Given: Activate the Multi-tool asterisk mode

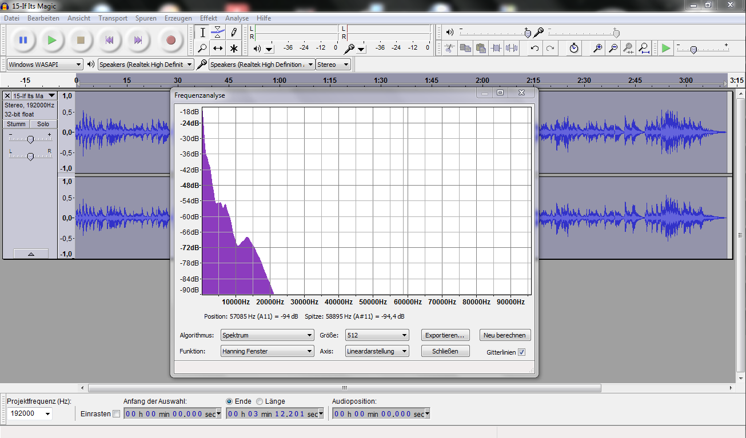Looking at the screenshot, I should (x=234, y=48).
